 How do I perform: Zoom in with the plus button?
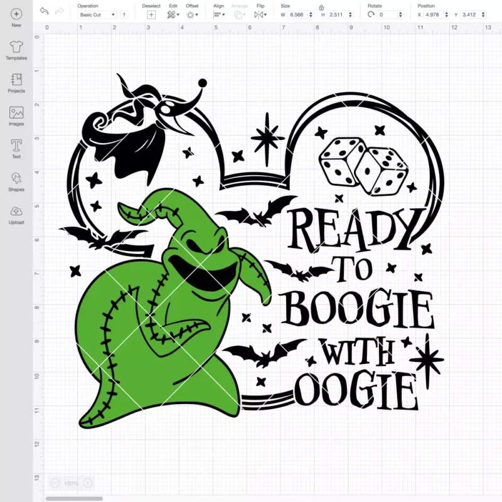[x=88, y=483]
